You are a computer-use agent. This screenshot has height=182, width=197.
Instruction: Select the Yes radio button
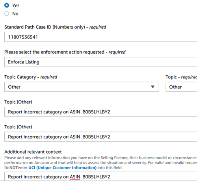pos(7,6)
